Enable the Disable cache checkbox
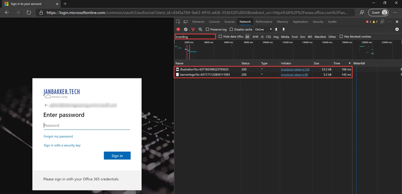This screenshot has width=402, height=194. coord(231,29)
